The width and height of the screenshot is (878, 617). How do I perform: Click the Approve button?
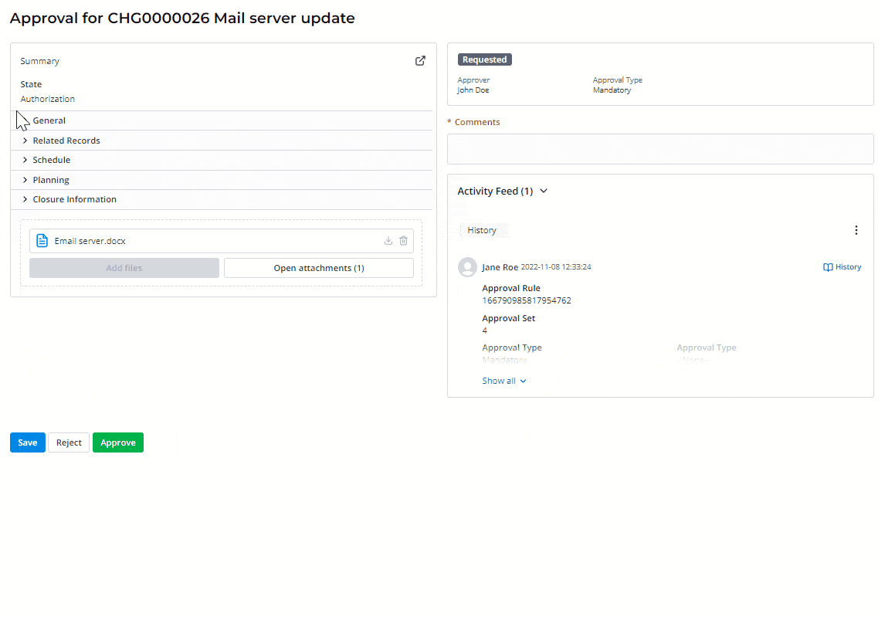(118, 442)
